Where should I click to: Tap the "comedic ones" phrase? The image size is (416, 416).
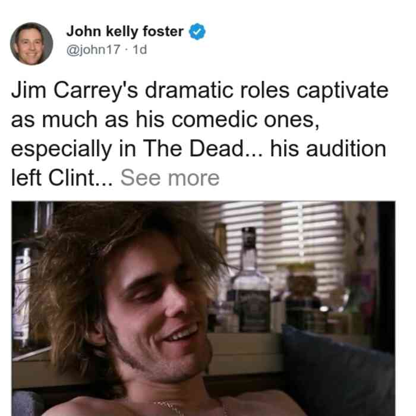245,119
